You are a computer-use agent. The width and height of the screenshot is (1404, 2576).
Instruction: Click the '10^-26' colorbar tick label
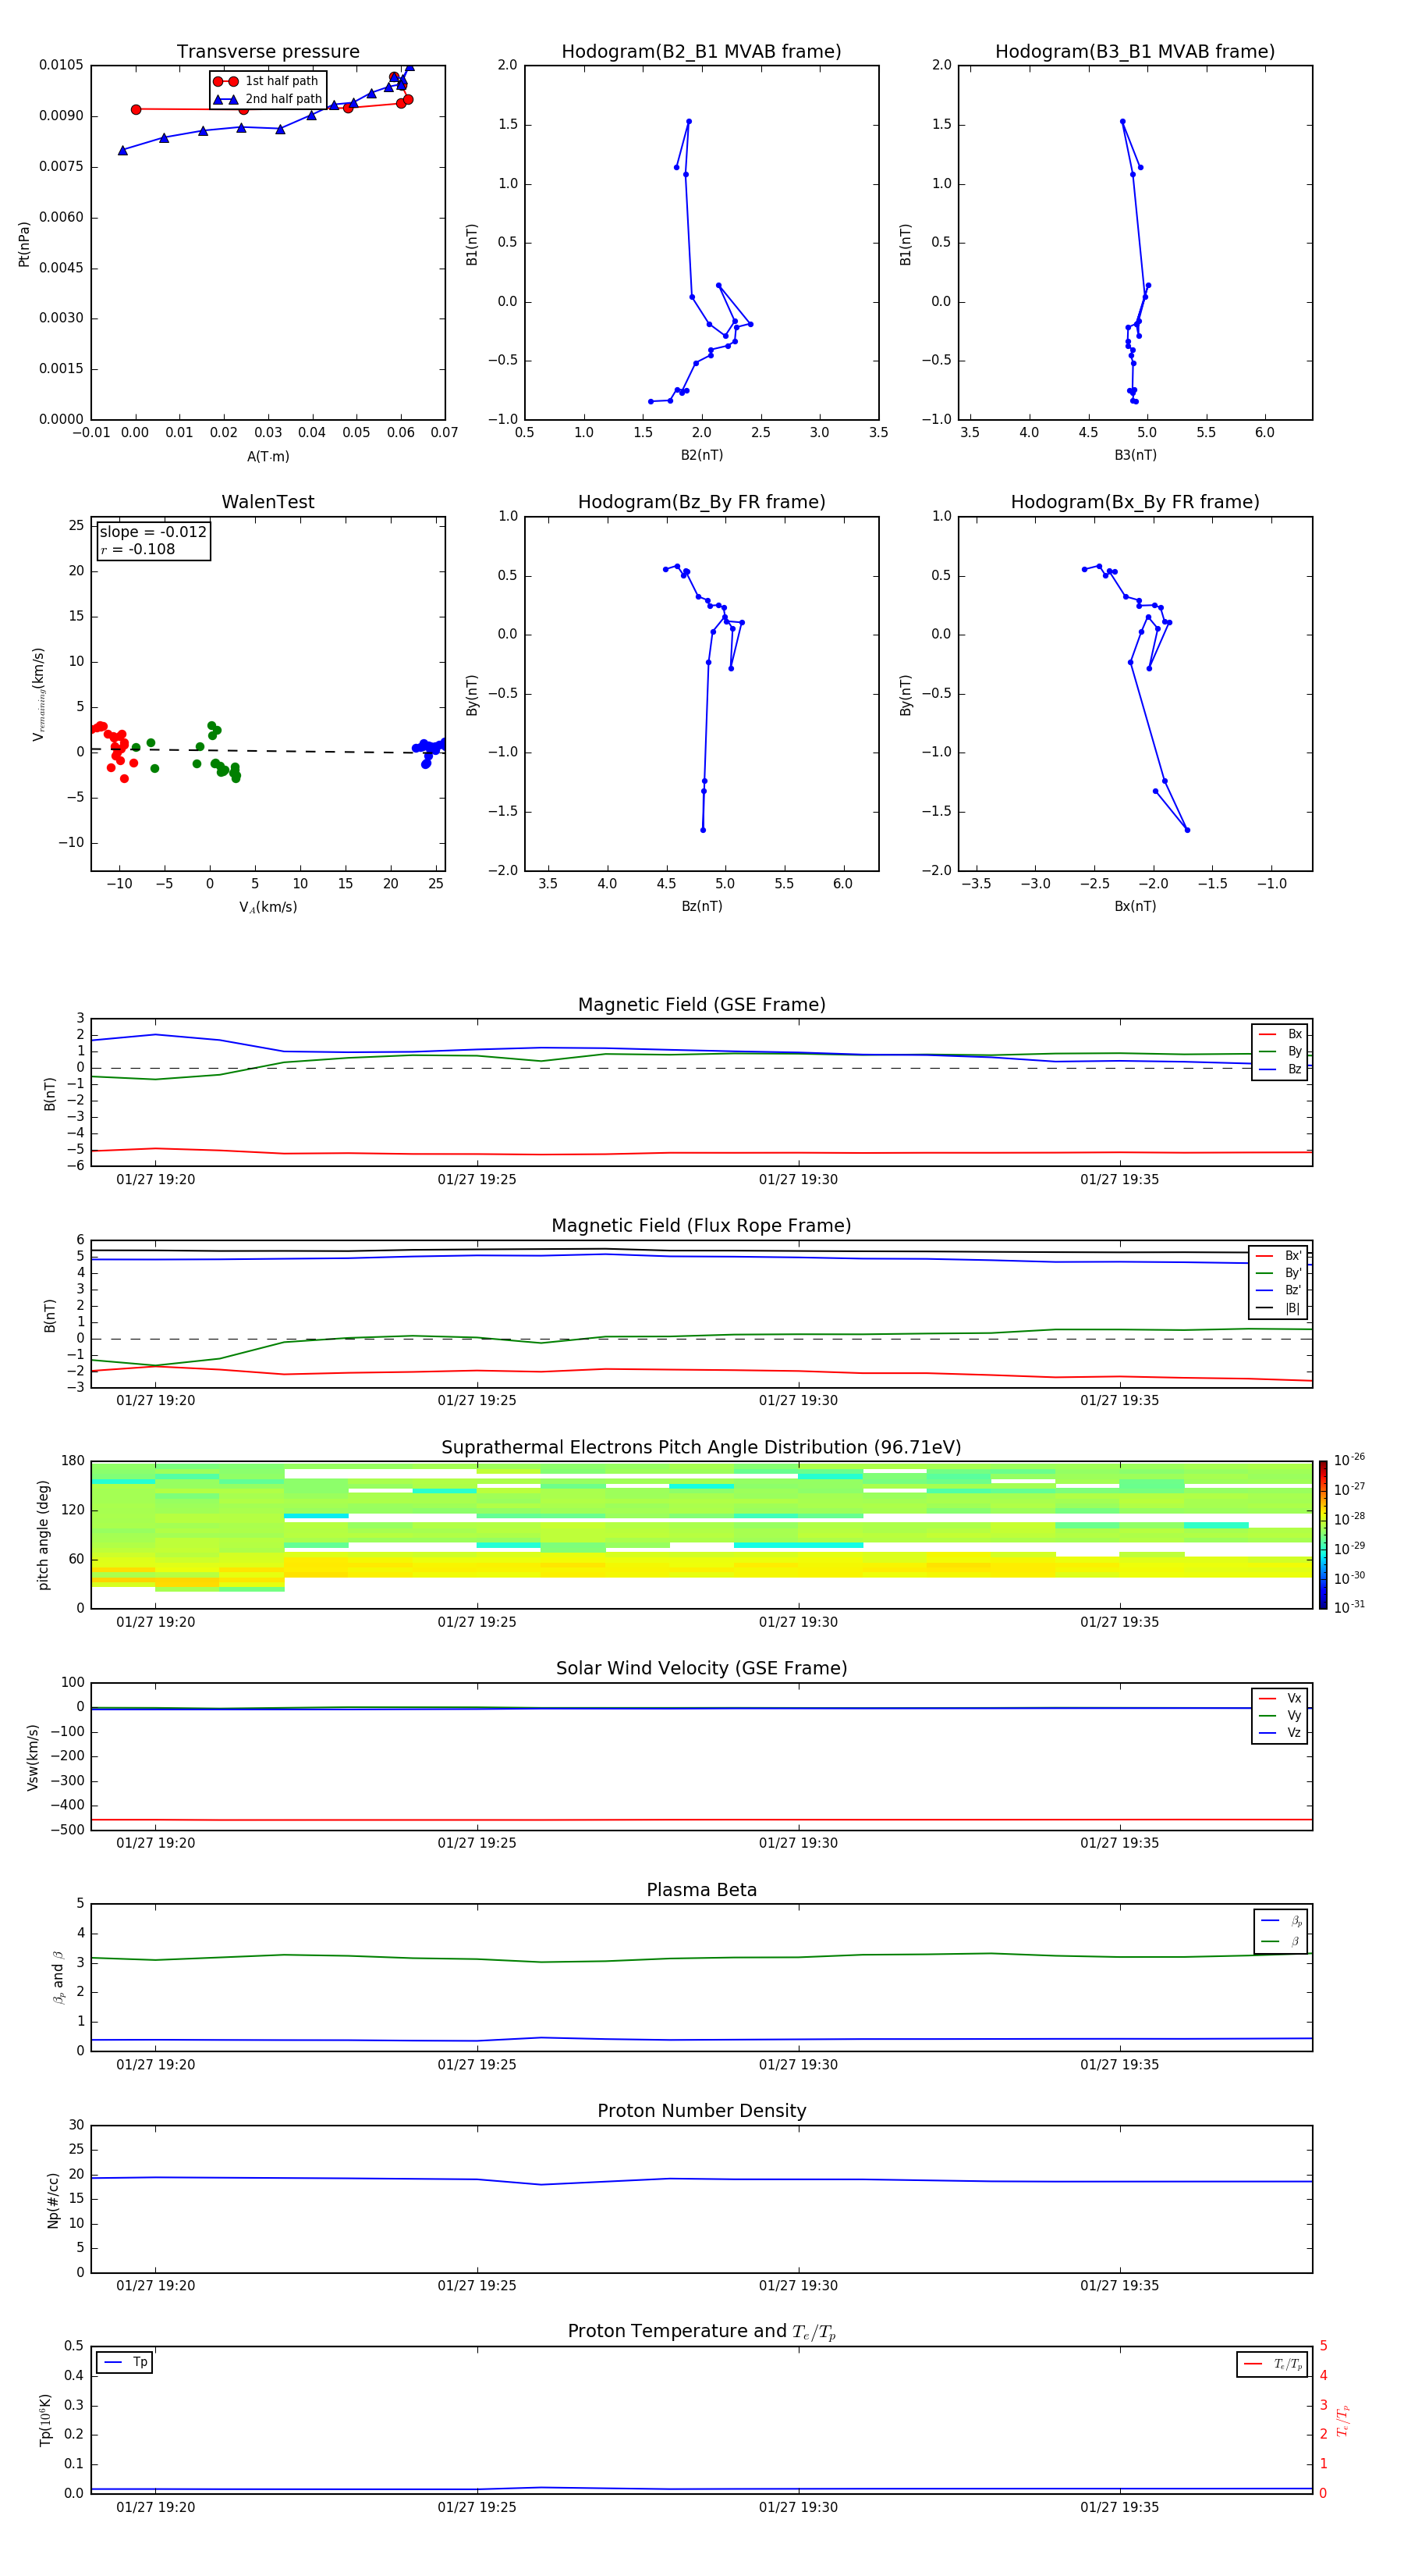pos(1349,1460)
